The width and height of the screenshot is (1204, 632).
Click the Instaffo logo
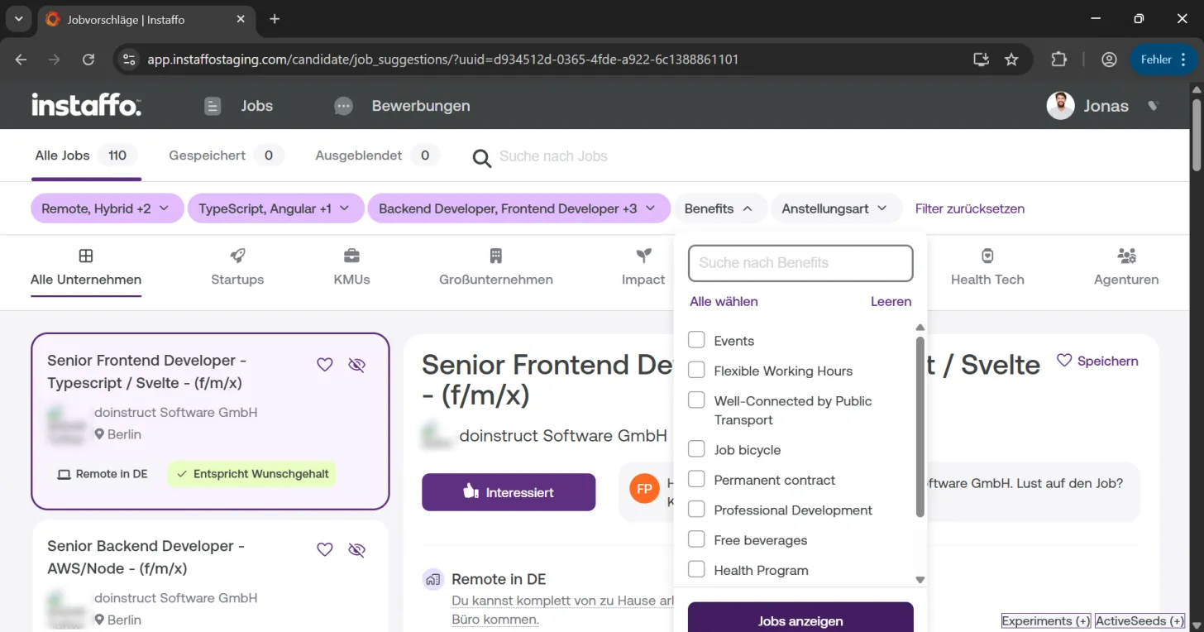86,105
